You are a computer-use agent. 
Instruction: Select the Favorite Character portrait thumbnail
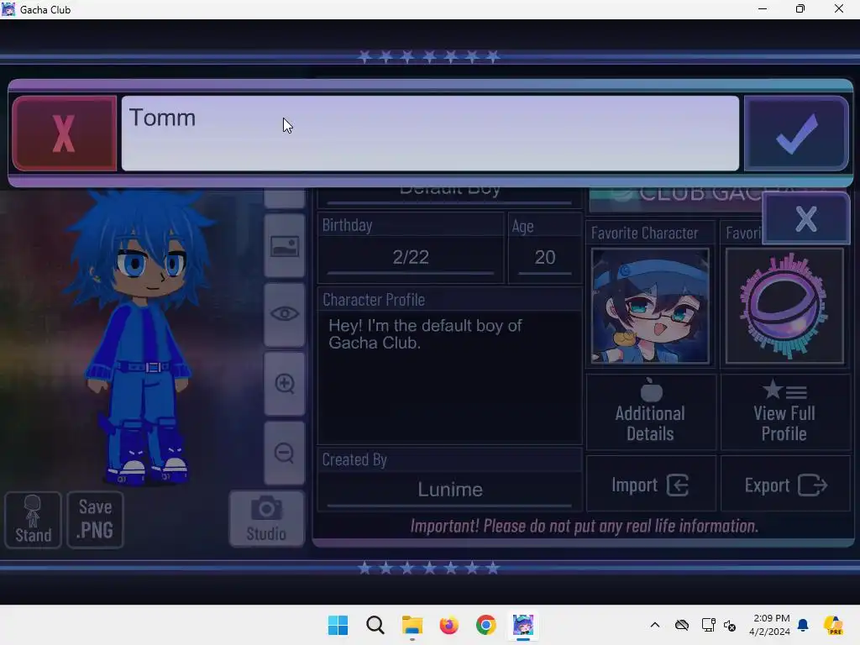(x=650, y=306)
